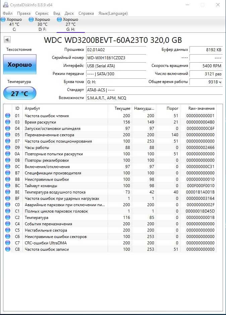Select row Полных циклов парковок головок
Viewport: 226px width, 315px height.
(x=110, y=211)
